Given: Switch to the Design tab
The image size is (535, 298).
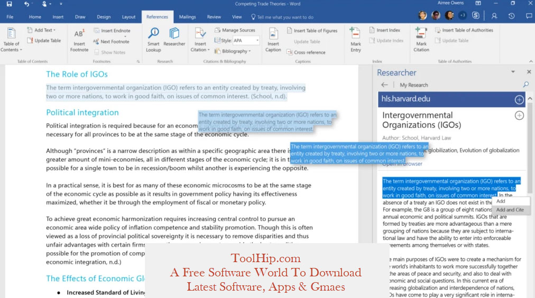Looking at the screenshot, I should click(104, 17).
